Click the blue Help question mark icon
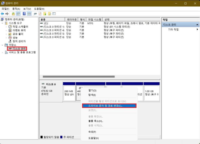The image size is (200, 144). click(x=24, y=14)
